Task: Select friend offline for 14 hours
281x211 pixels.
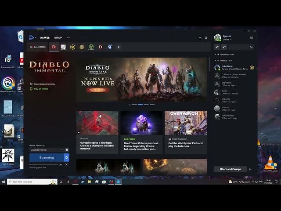Action: pos(234,92)
